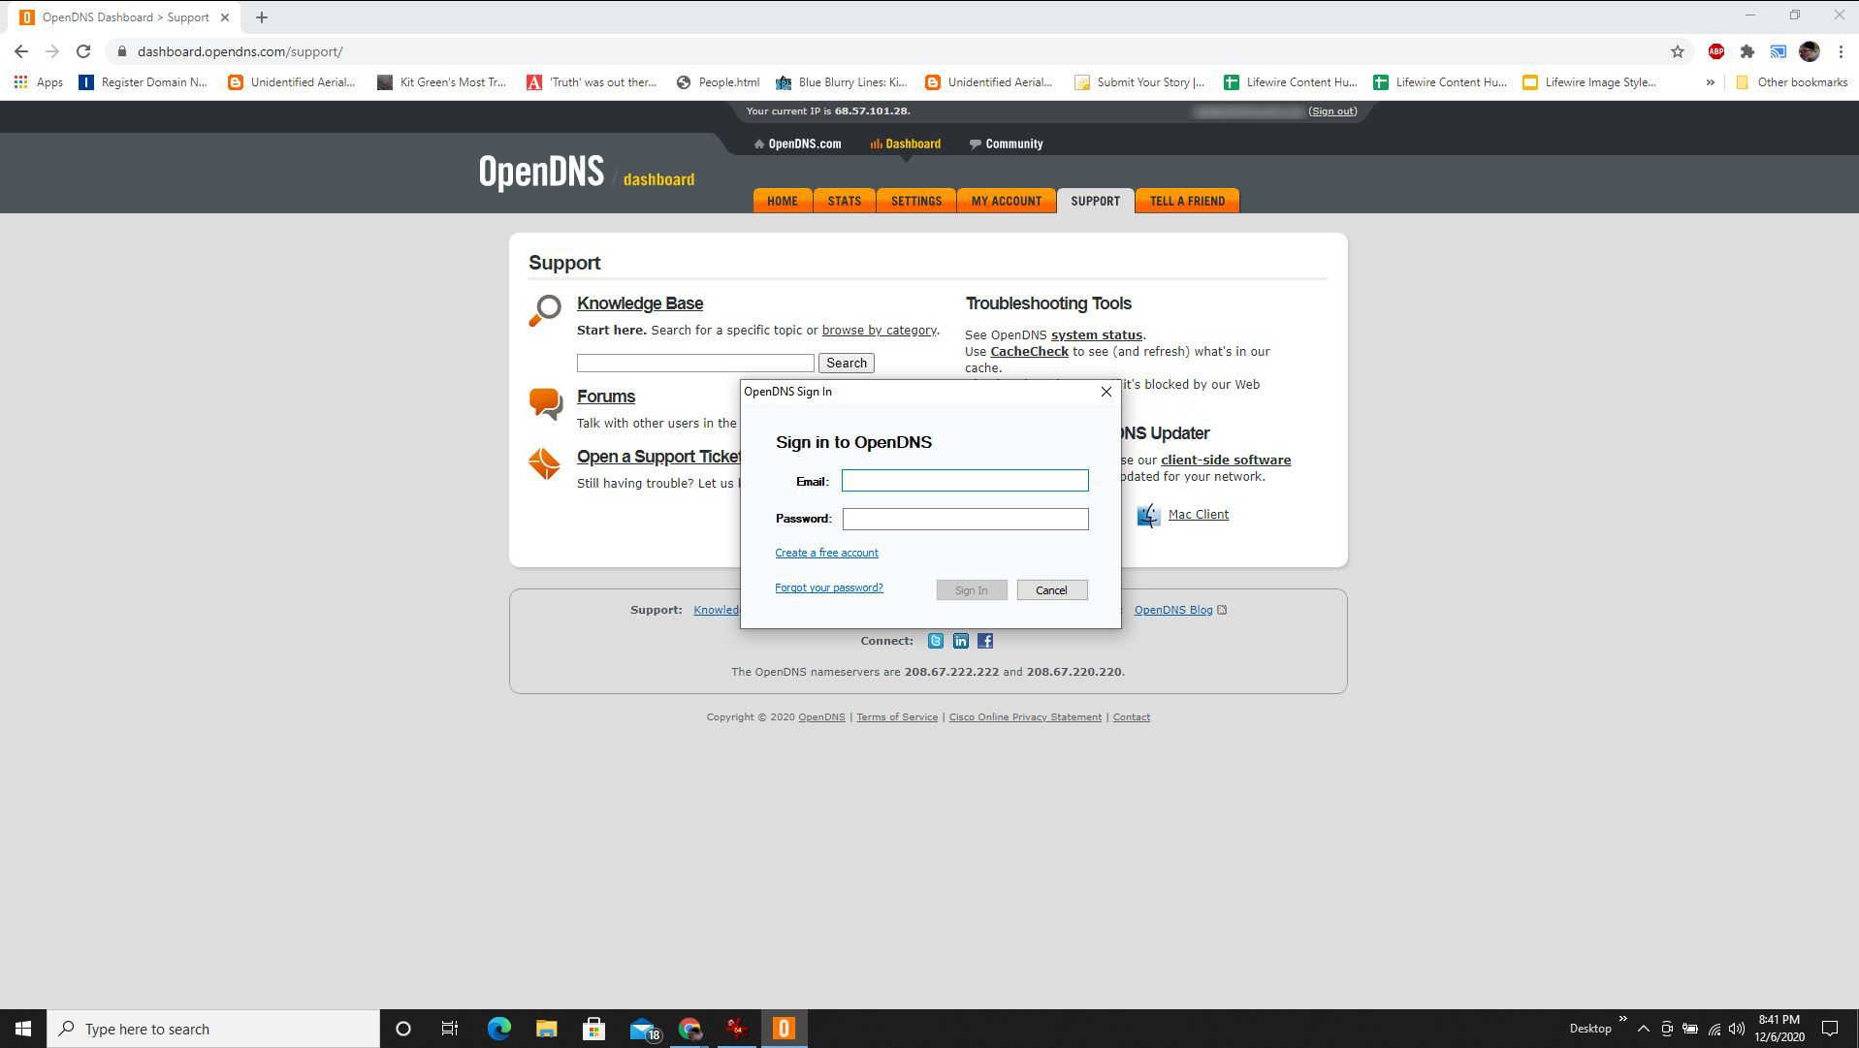Screen dimensions: 1859x1048
Task: Open Microsoft Store from the taskbar
Action: coord(593,1029)
